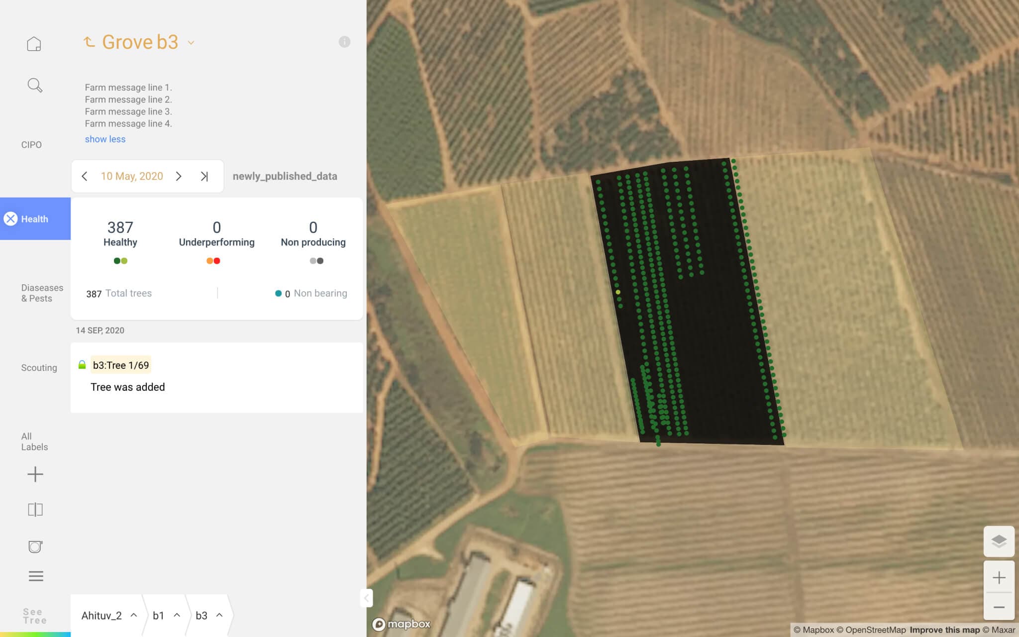Click the map layers icon on the map
Screen dimensions: 1019x637
[x=1000, y=541]
